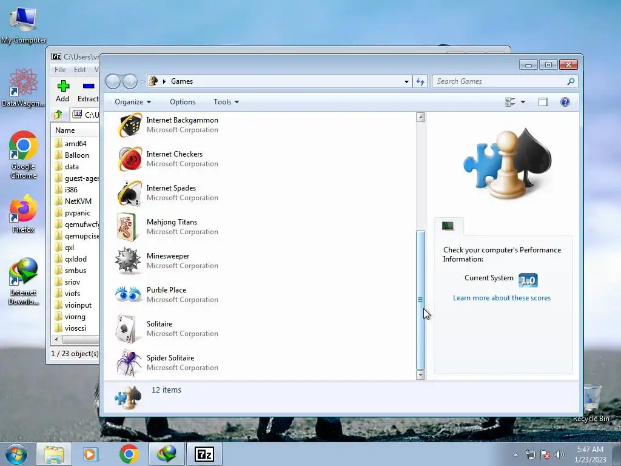Viewport: 621px width, 466px height.
Task: Click the change your view button
Action: (x=511, y=102)
